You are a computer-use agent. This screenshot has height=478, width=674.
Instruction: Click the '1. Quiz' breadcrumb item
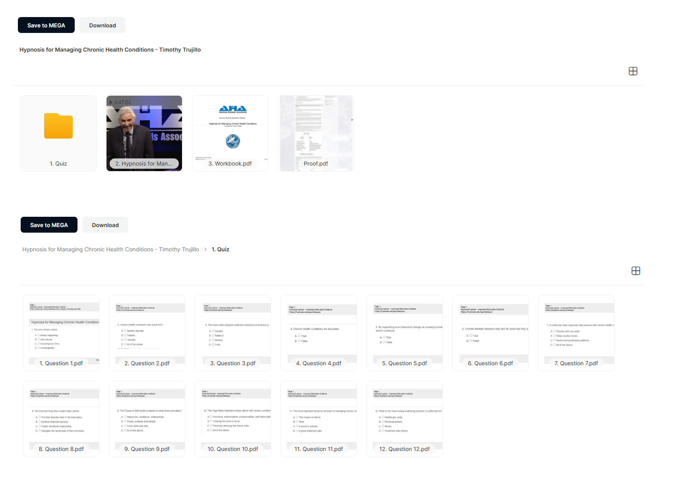pos(221,249)
